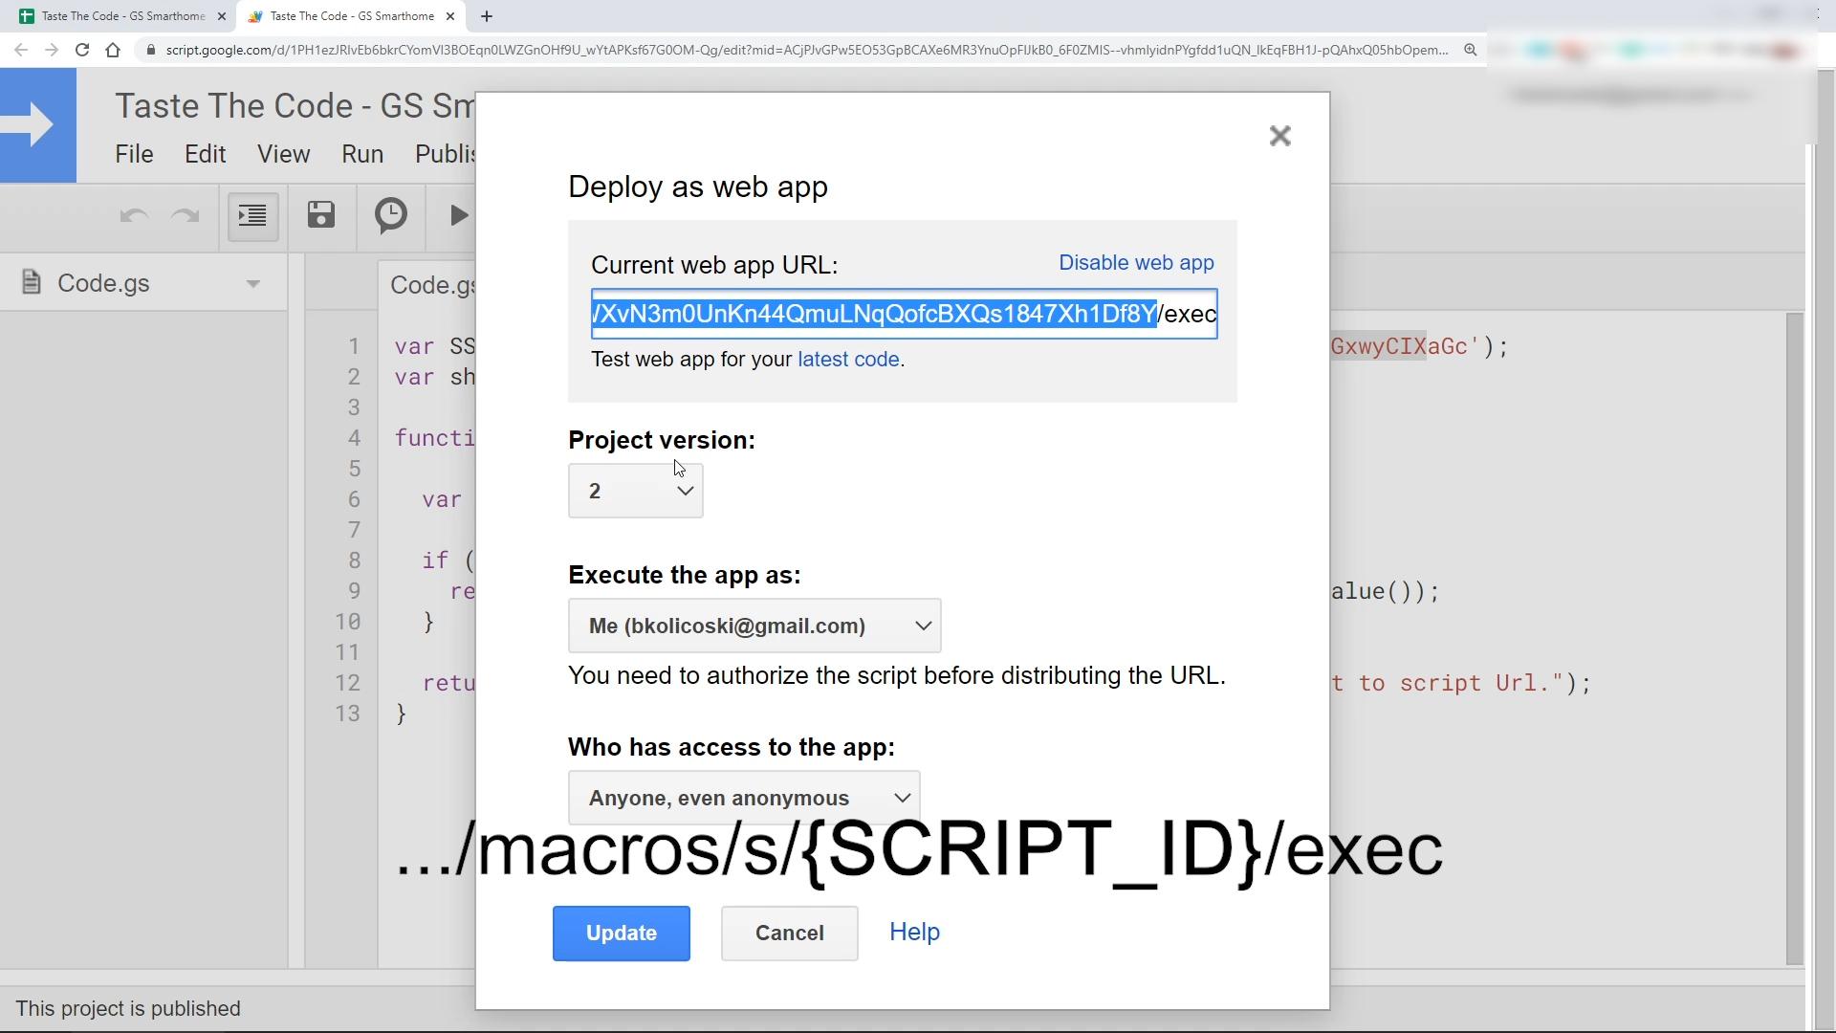Click line number 1 in the editor

click(355, 346)
